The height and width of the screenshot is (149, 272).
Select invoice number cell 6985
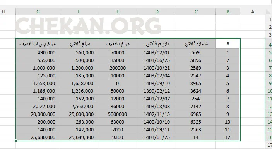[x=196, y=114]
